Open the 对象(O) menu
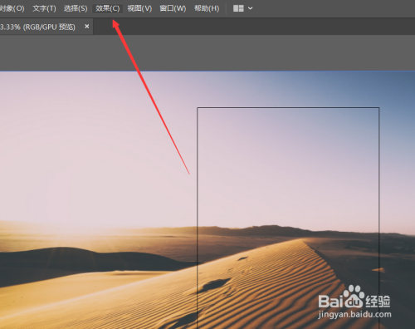This screenshot has width=415, height=329. [12, 8]
